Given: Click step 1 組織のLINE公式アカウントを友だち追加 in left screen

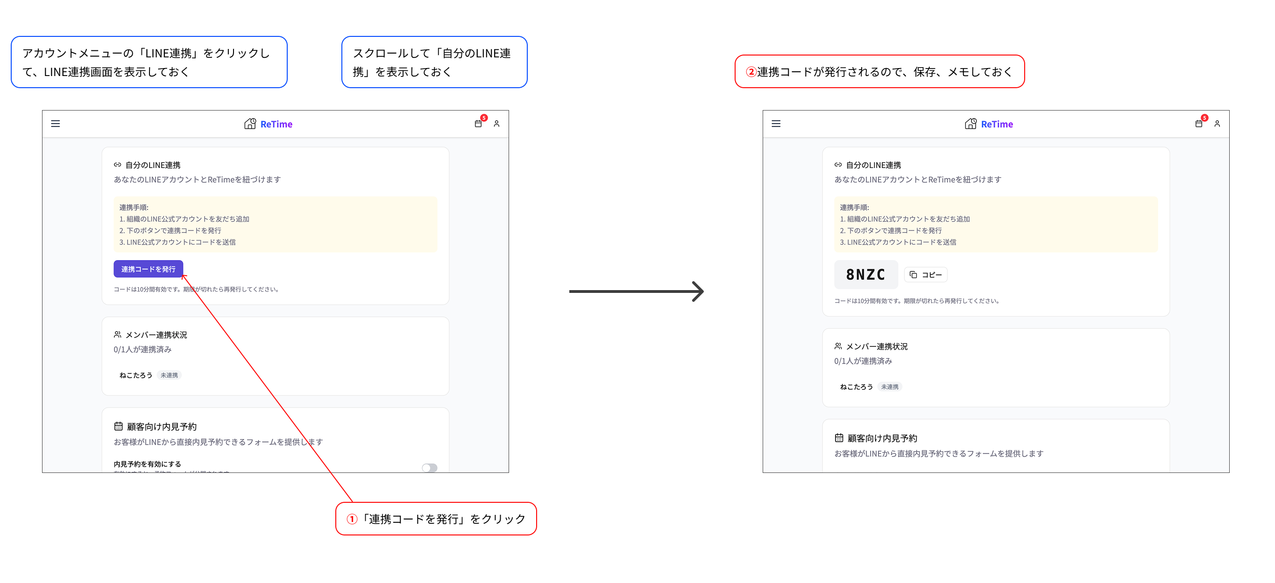Looking at the screenshot, I should pos(184,219).
